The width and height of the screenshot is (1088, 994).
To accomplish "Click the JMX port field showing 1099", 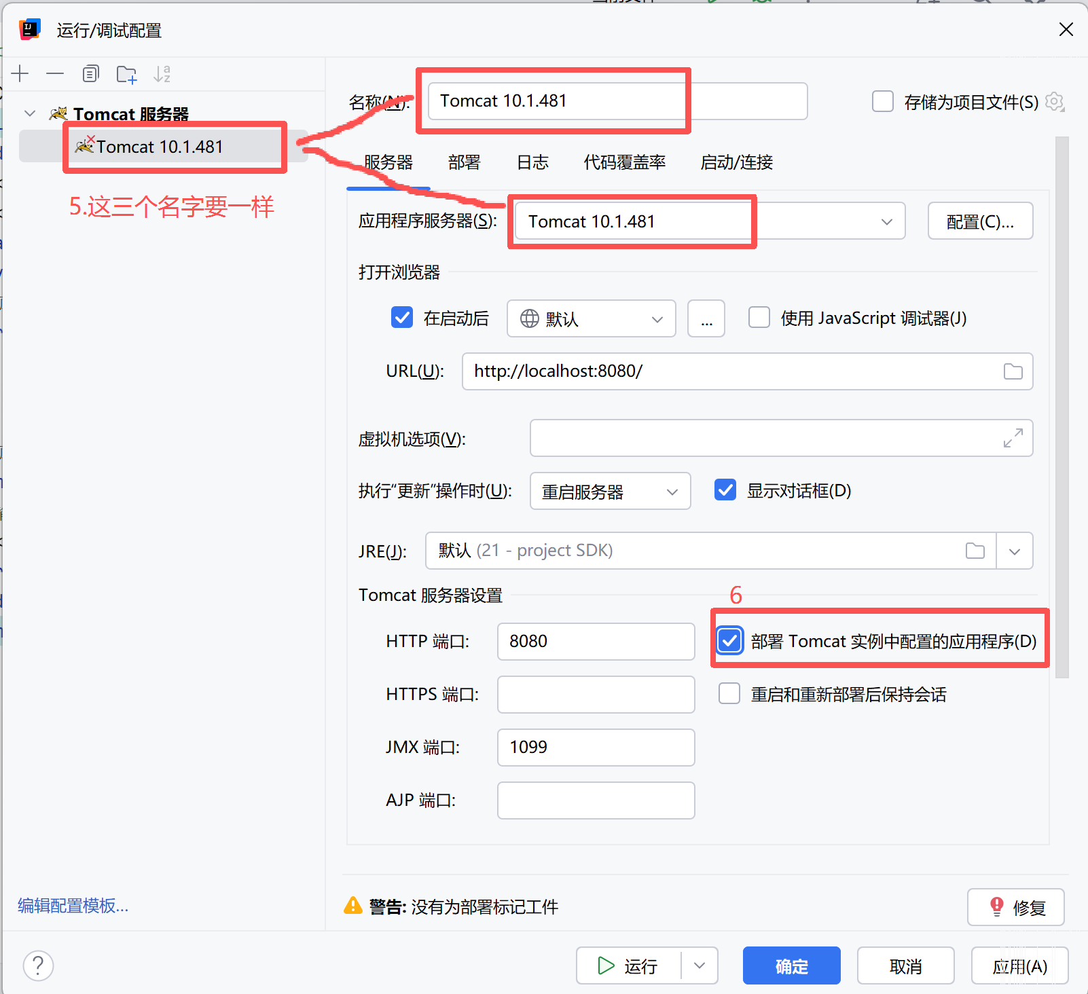I will [596, 748].
